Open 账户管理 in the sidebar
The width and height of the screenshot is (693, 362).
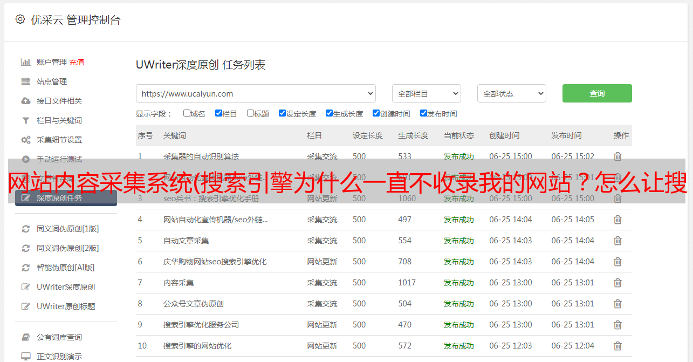tap(52, 62)
